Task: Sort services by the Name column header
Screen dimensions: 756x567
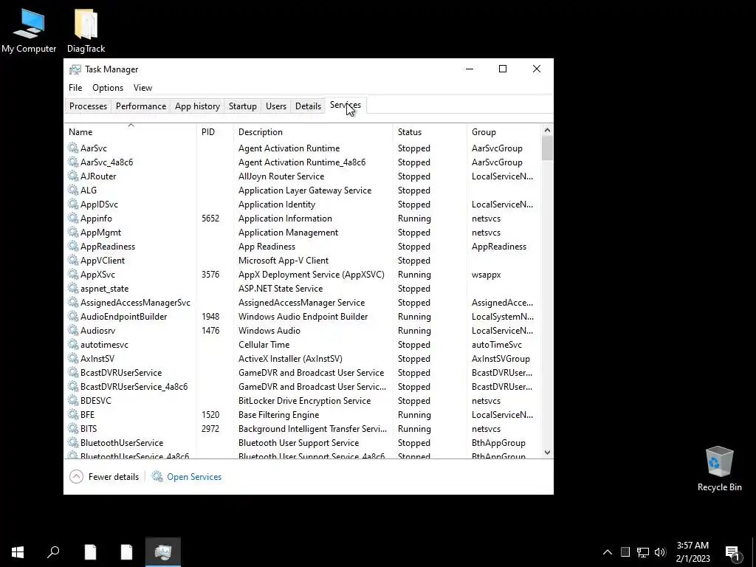Action: click(130, 131)
